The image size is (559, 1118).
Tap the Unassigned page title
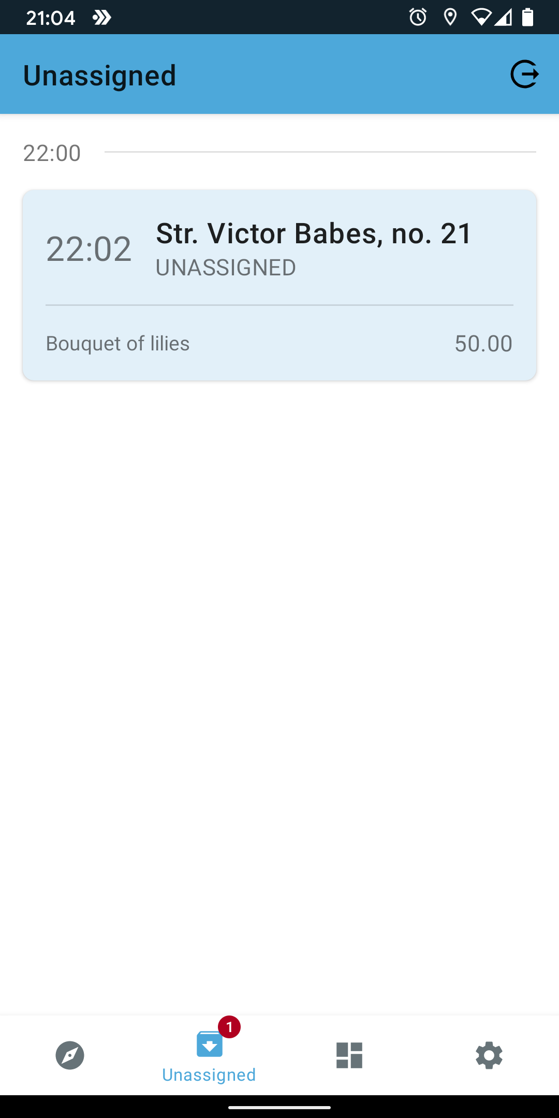[x=100, y=76]
